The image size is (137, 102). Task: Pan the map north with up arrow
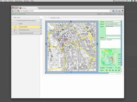[x=71, y=22]
